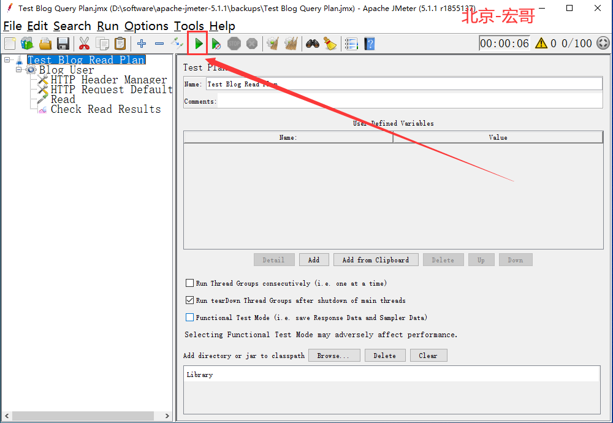The image size is (613, 423).
Task: Click the remote engines circular icon
Action: 603,43
